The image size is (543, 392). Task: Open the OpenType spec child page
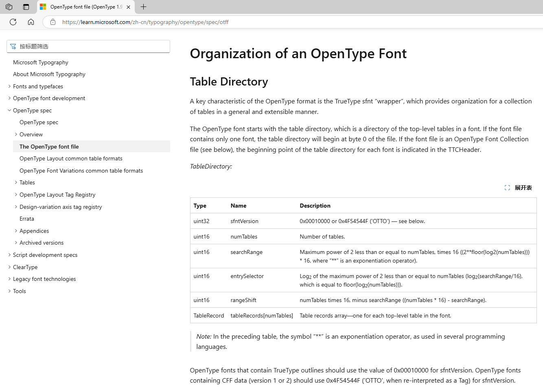pos(39,122)
